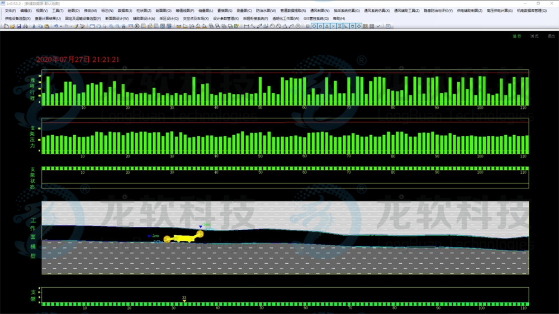Open the 帮助(H) menu
The width and height of the screenshot is (559, 314).
pyautogui.click(x=339, y=18)
